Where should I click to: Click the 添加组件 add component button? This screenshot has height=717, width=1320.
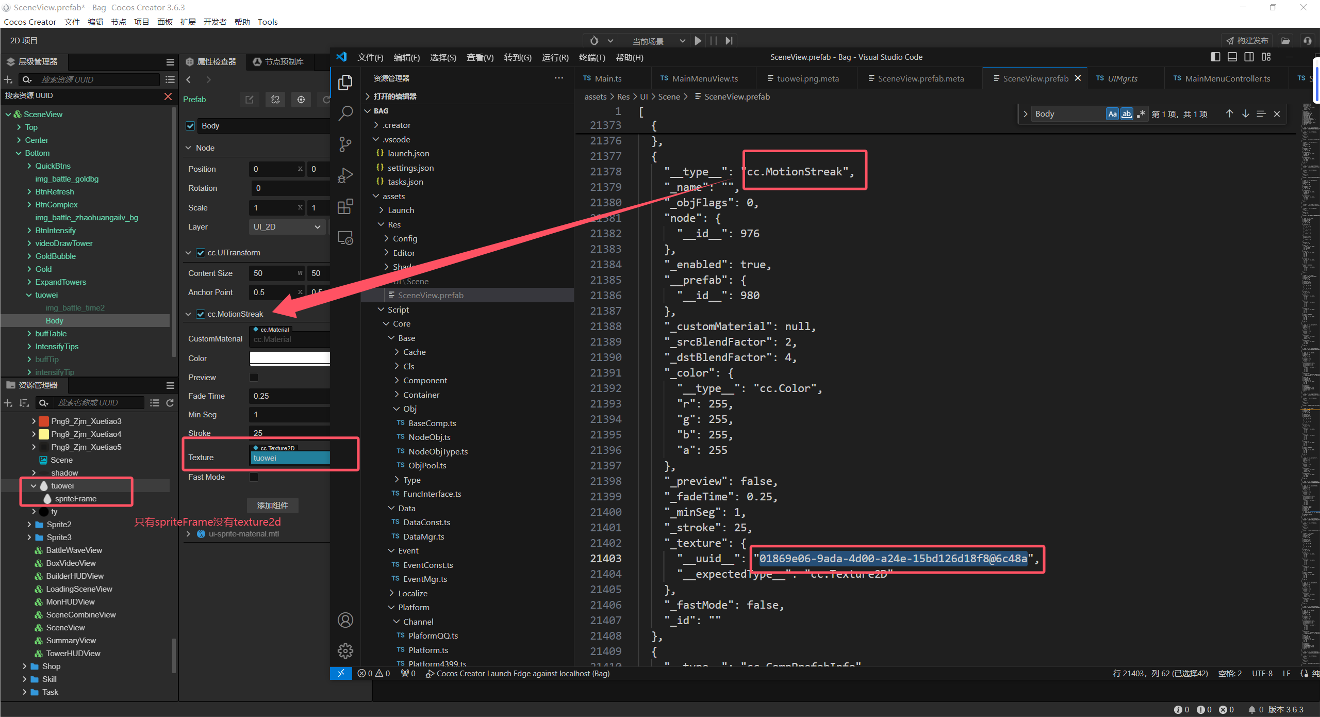[x=272, y=506]
